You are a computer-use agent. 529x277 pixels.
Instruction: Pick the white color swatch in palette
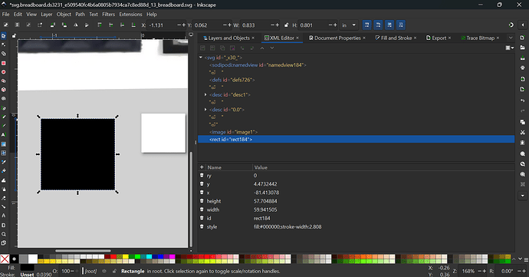(33, 259)
